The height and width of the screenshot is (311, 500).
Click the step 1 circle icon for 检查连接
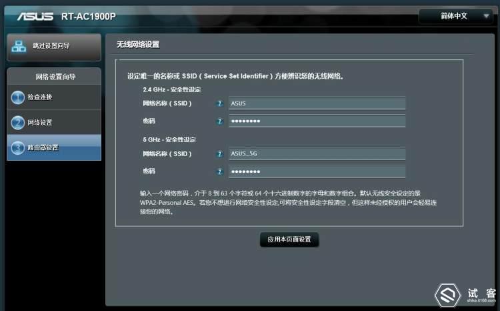click(x=17, y=97)
